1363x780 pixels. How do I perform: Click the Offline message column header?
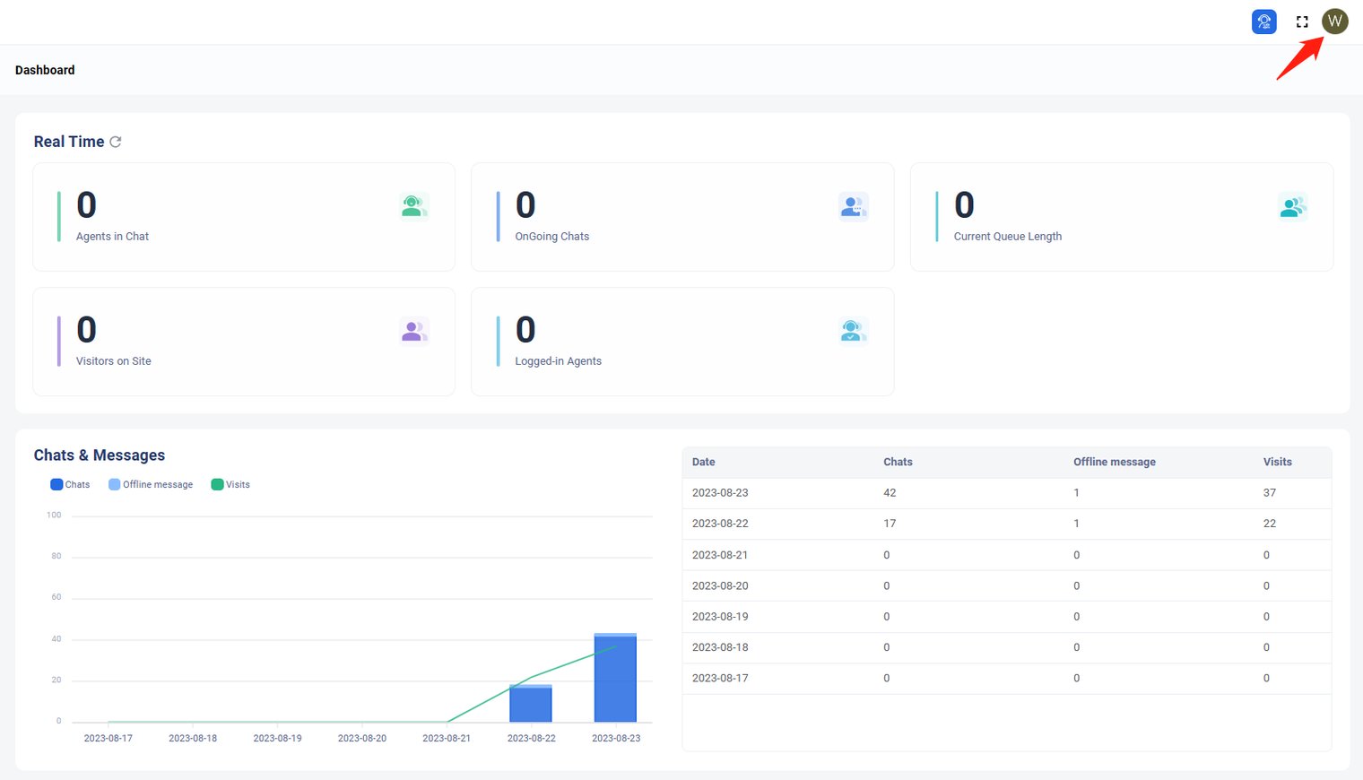tap(1114, 462)
